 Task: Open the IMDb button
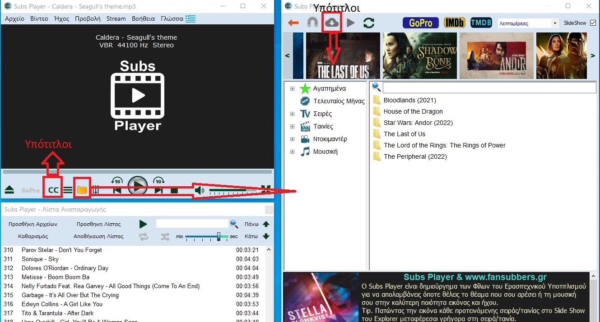pyautogui.click(x=454, y=23)
